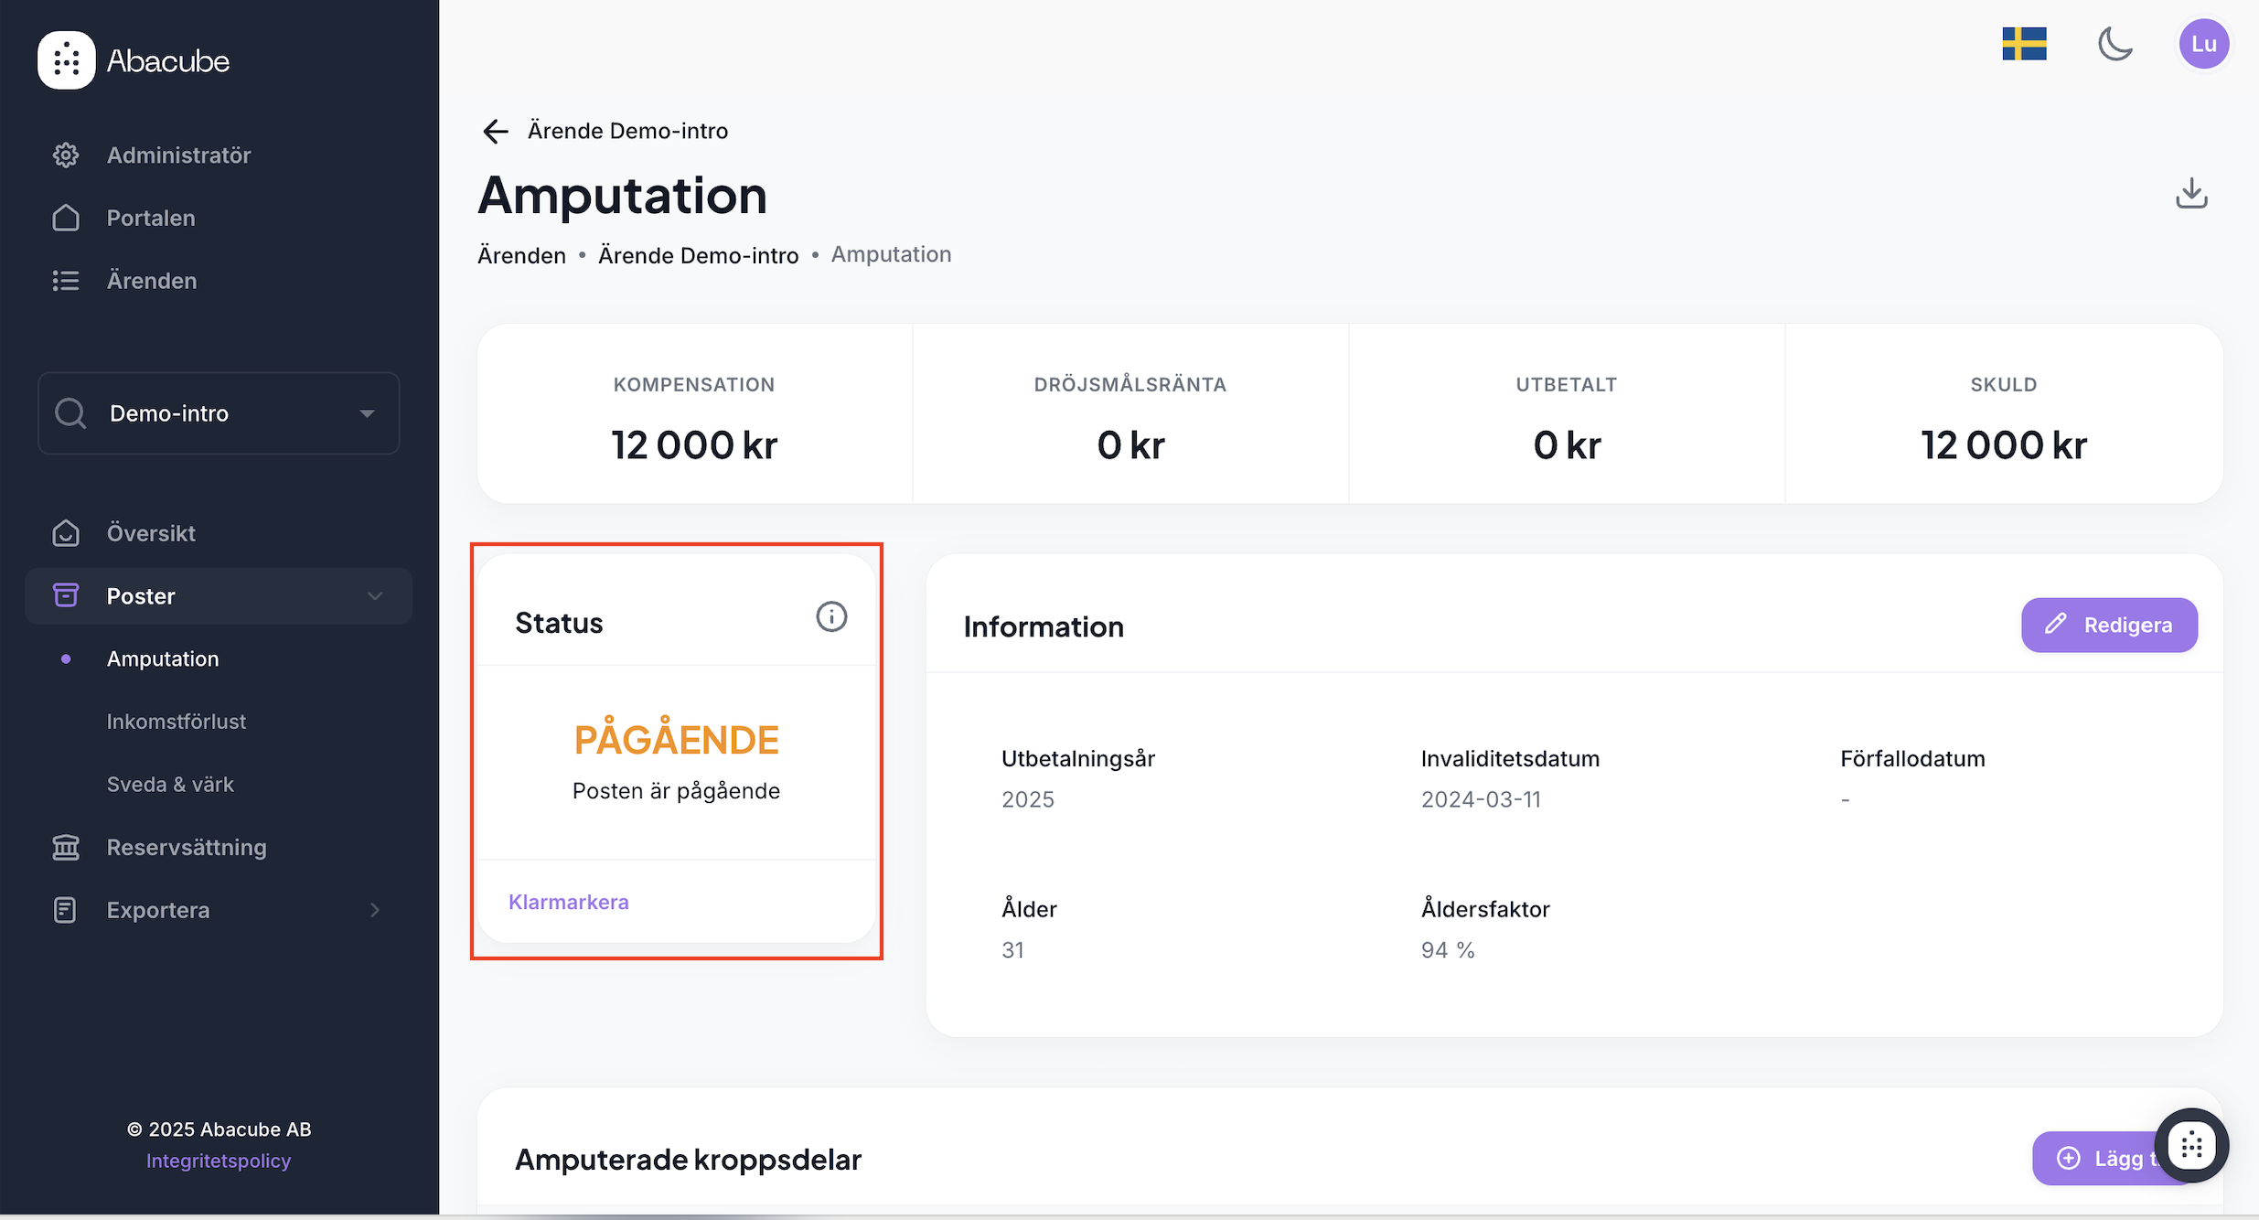
Task: Click the Klarmarkera link
Action: pyautogui.click(x=568, y=902)
